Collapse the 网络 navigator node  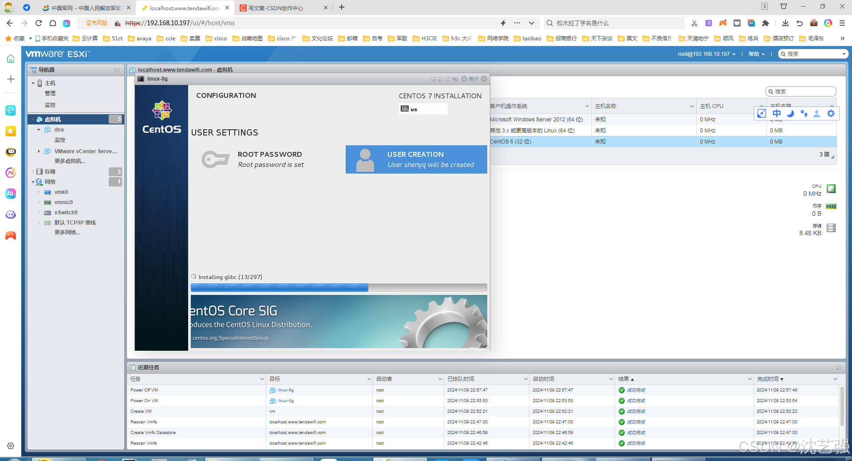click(33, 182)
